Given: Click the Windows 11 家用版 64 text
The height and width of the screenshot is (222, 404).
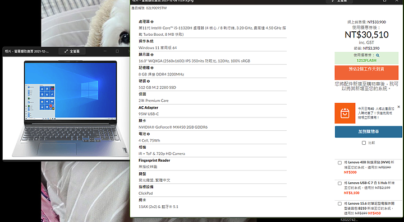Looking at the screenshot, I should (158, 48).
